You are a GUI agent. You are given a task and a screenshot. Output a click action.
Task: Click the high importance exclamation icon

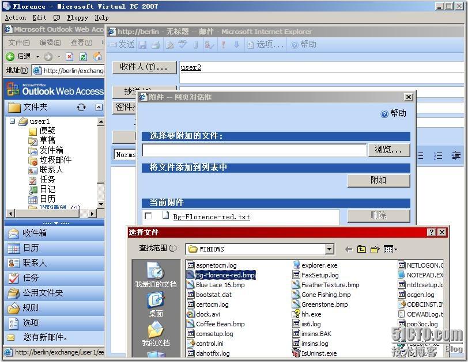tap(223, 45)
